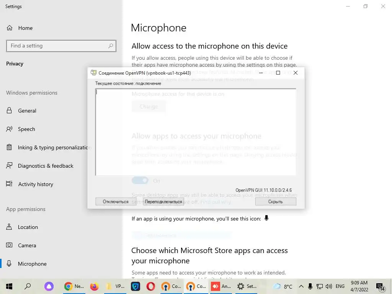Open the Bitwarden shield icon in taskbar
Viewport: 392px width, 294px height.
[x=136, y=286]
